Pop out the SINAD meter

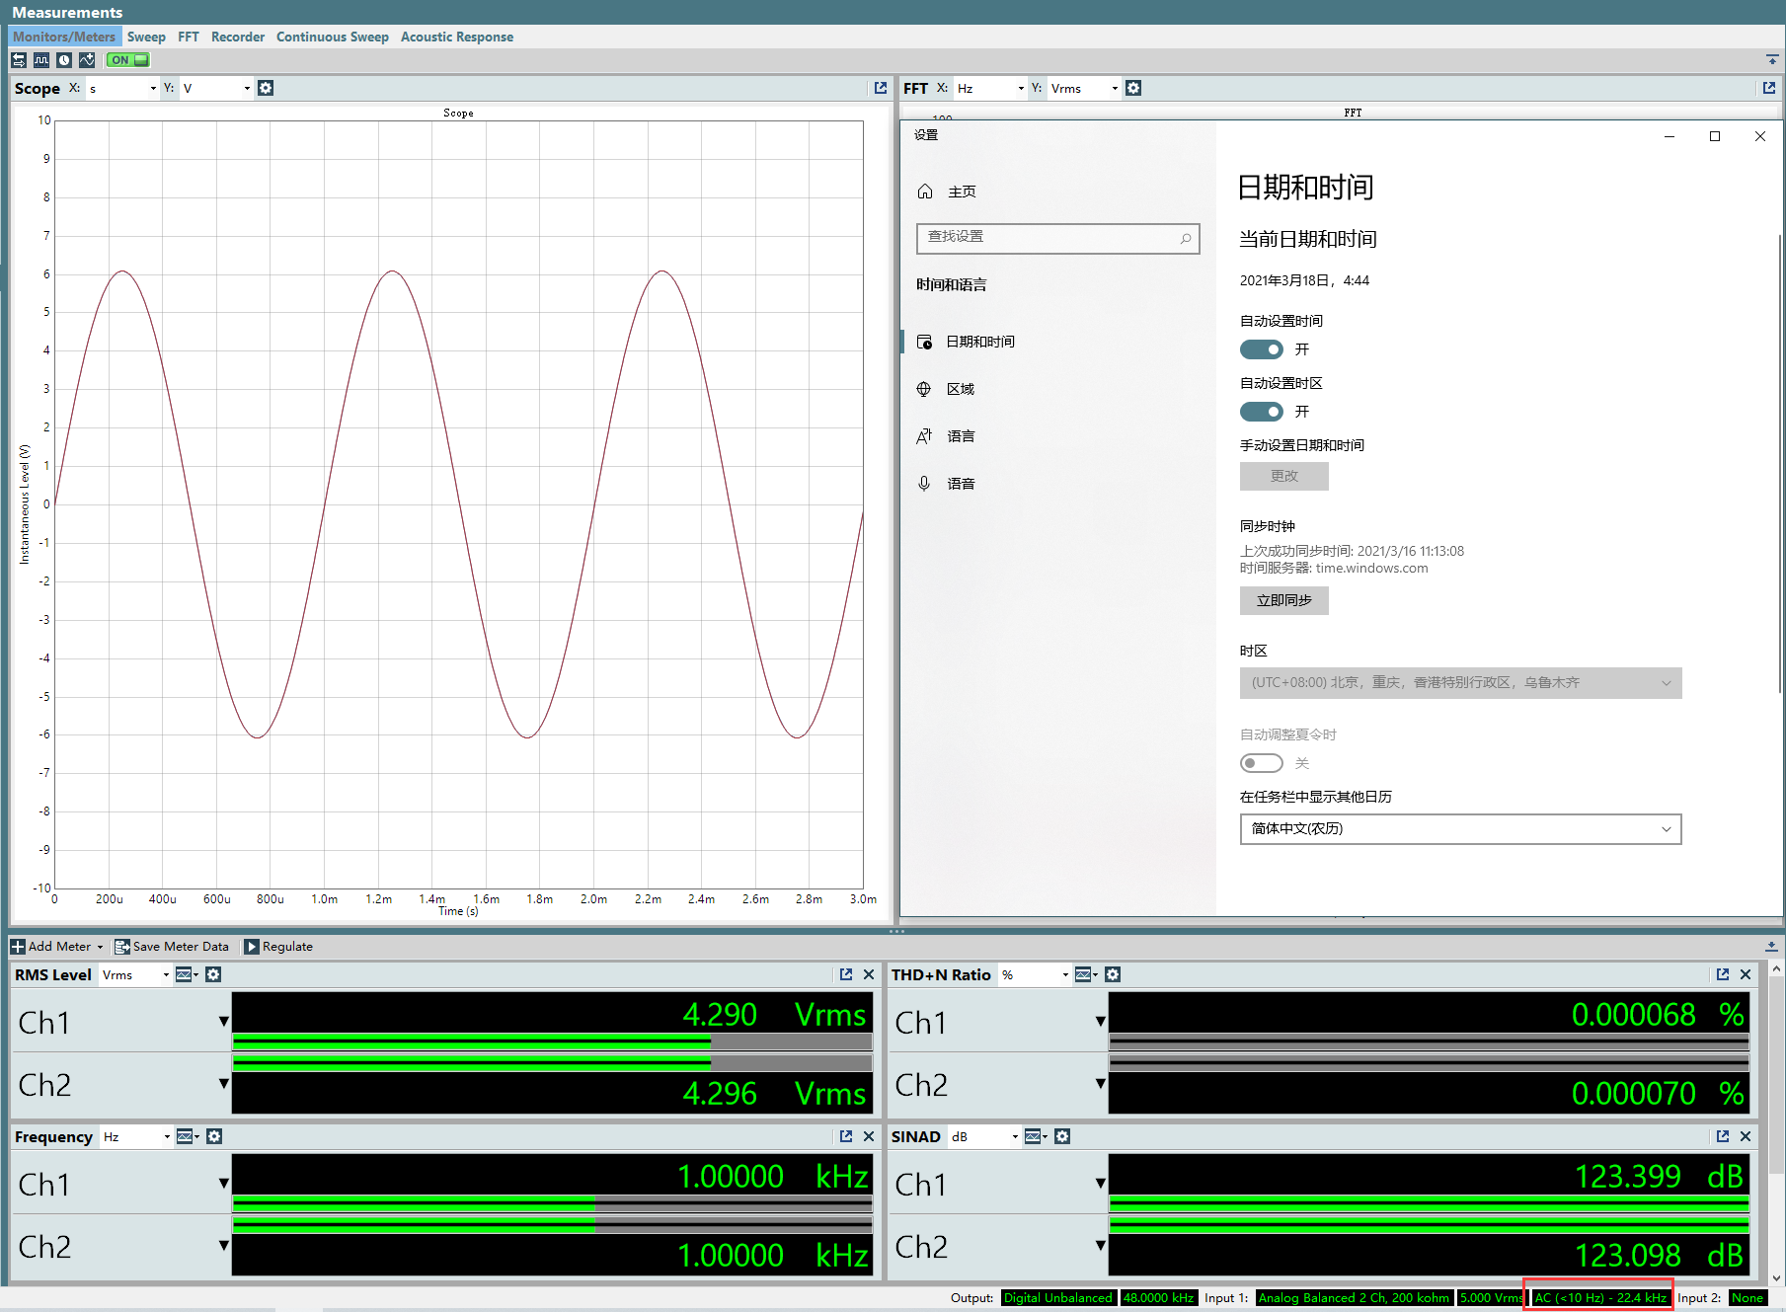click(1723, 1136)
